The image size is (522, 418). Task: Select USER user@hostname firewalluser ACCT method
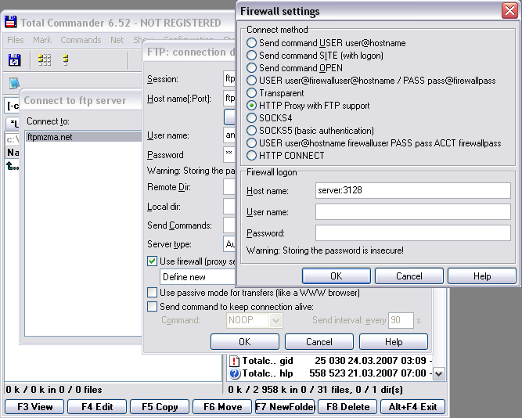pos(252,143)
